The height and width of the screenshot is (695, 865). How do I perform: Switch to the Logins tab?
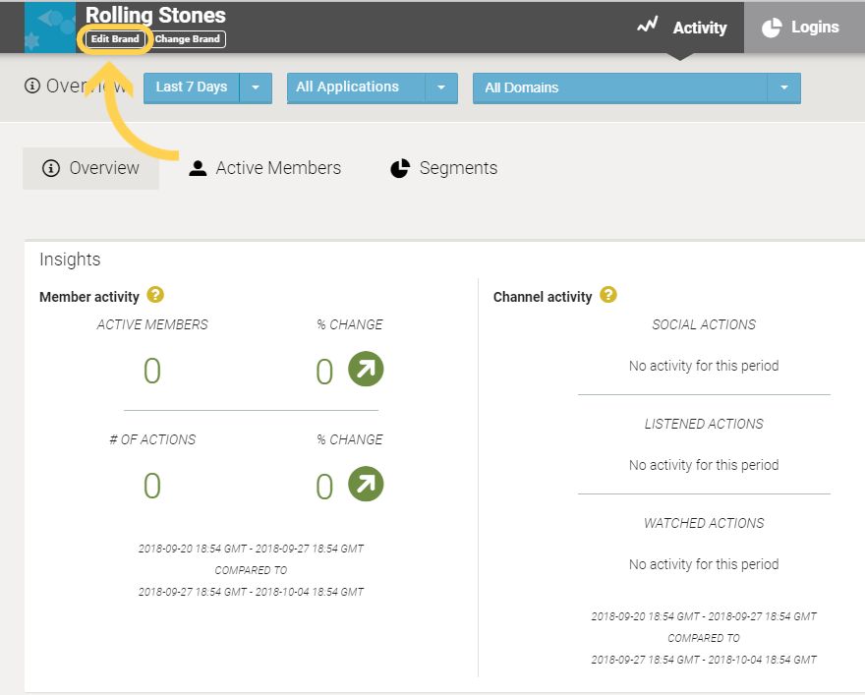804,28
